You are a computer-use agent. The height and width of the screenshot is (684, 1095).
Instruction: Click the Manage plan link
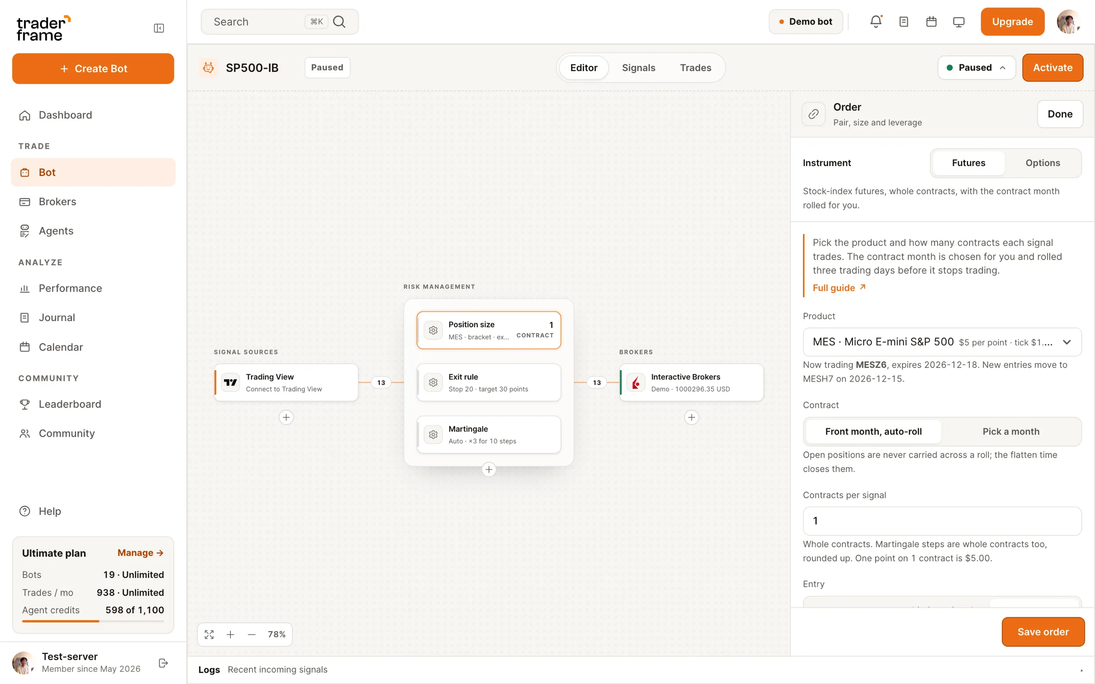point(141,553)
